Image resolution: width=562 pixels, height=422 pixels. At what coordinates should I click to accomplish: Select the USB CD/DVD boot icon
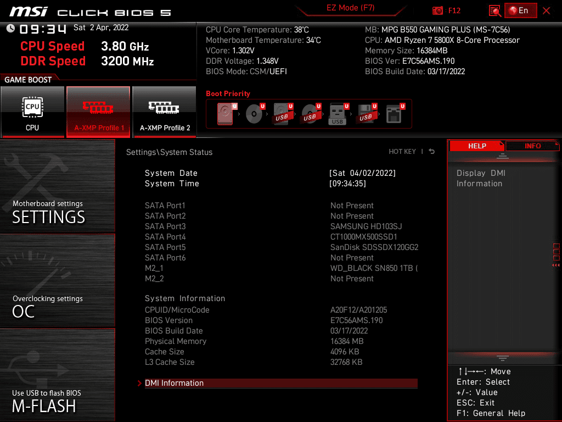pyautogui.click(x=311, y=114)
